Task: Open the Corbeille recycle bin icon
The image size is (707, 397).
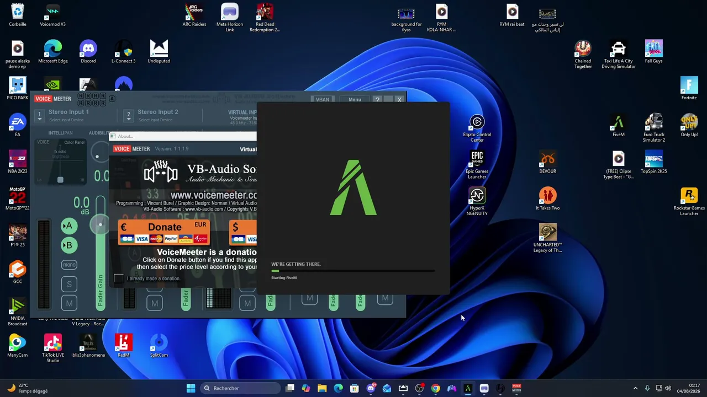Action: click(x=18, y=15)
